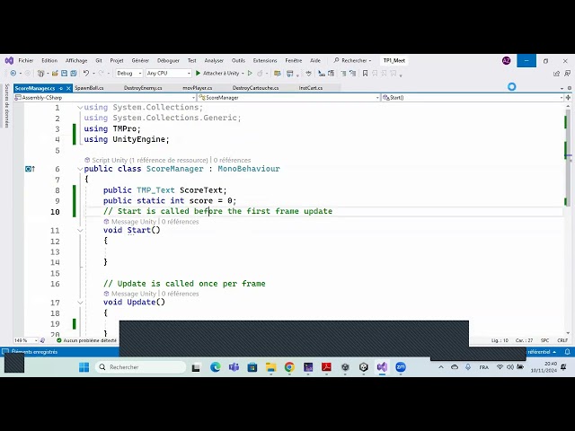Click '0 références' above void Update
575x431 pixels.
[180, 294]
